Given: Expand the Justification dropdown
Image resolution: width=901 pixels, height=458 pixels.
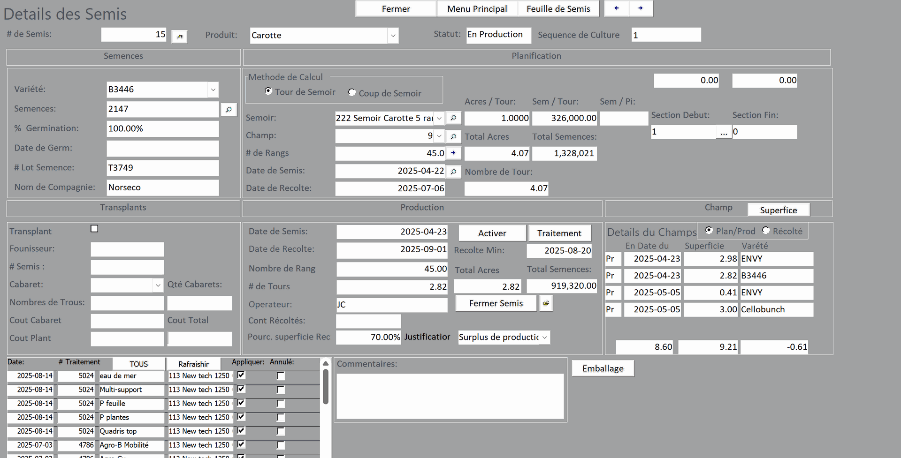Looking at the screenshot, I should [544, 338].
